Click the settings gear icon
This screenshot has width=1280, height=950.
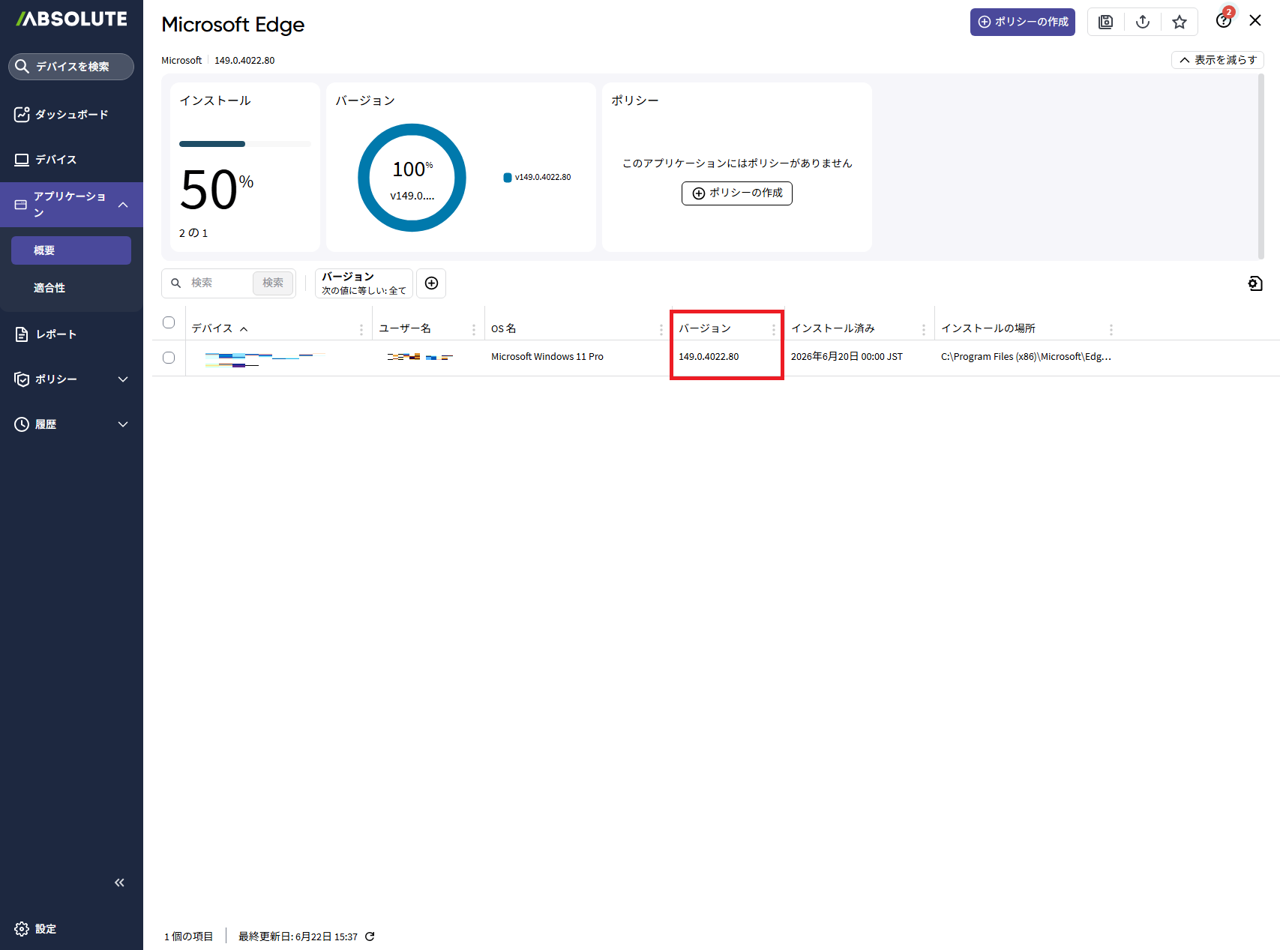[x=22, y=929]
